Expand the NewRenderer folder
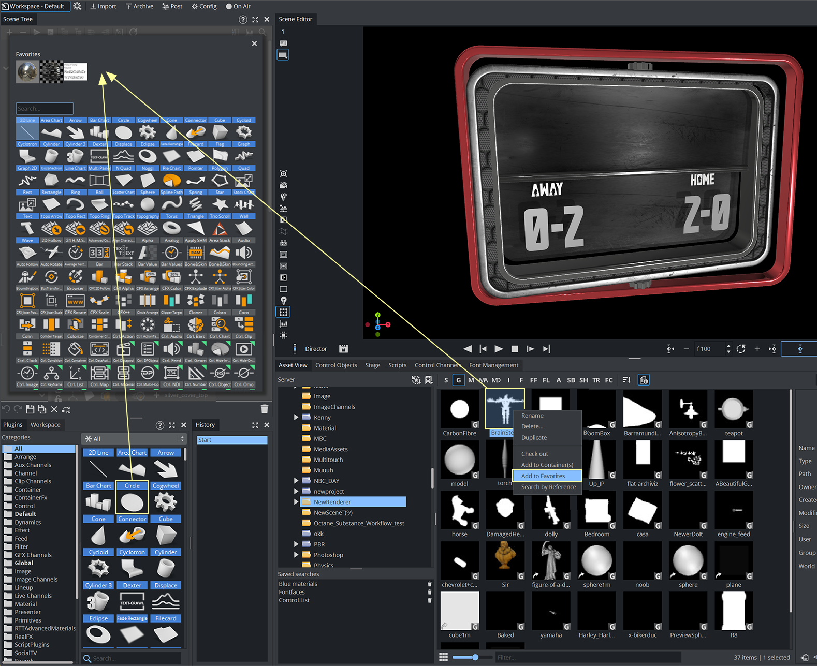This screenshot has height=666, width=817. coord(296,502)
